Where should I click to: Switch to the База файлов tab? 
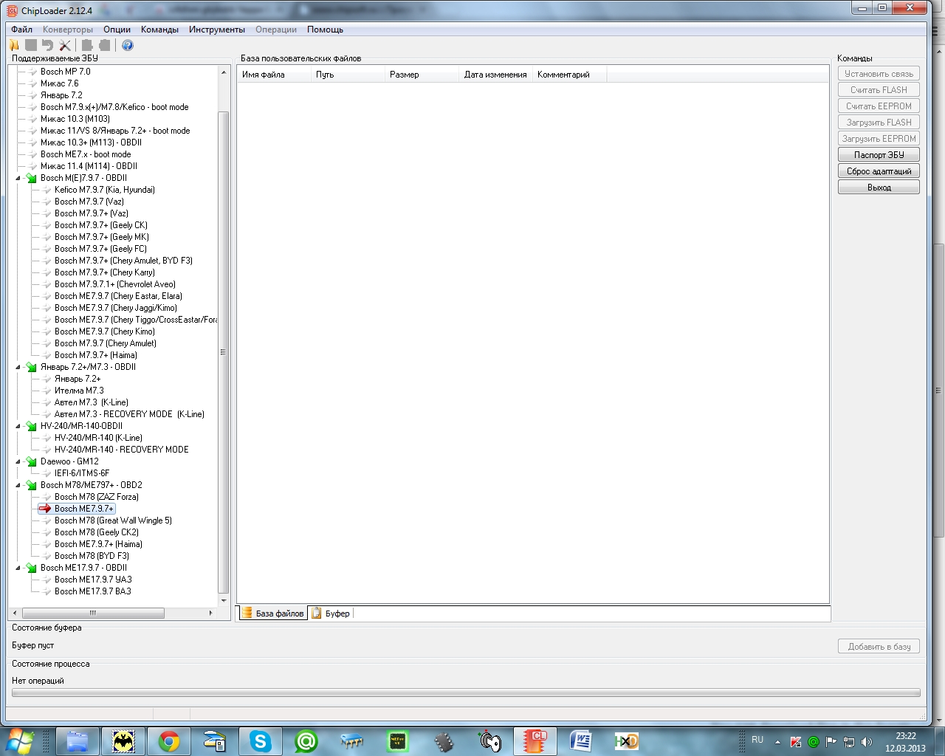tap(272, 614)
